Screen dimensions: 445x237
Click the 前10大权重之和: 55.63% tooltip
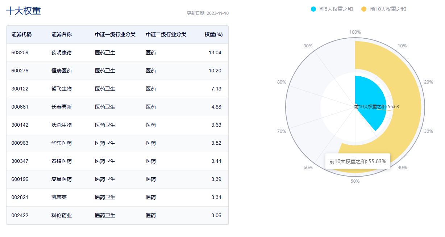[358, 161]
